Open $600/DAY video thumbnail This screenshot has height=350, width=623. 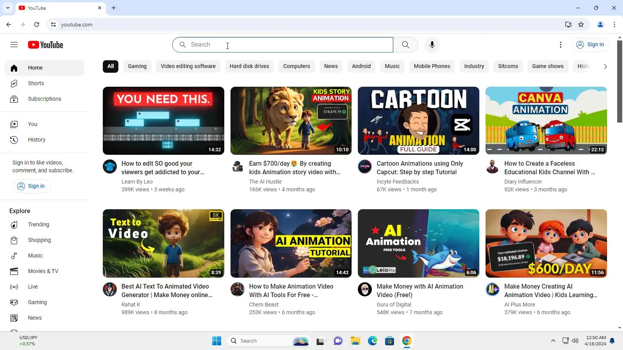click(x=546, y=243)
